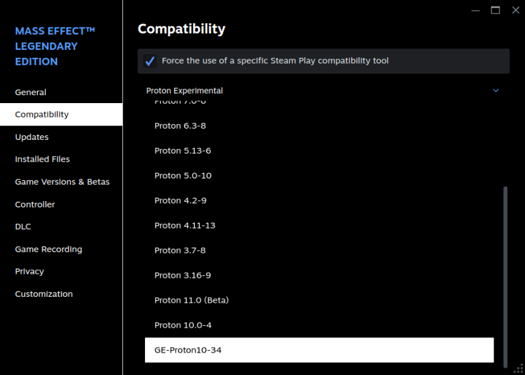Screen dimensions: 525x375
Task: Uncheck Force use of Steam Play compatibility tool
Action: point(150,61)
